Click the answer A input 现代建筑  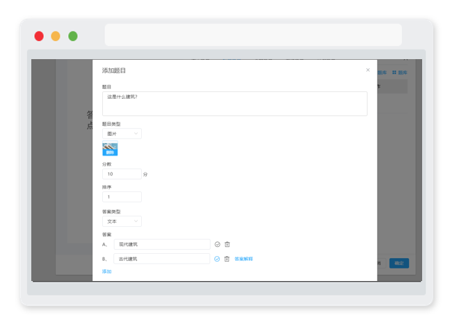[162, 244]
